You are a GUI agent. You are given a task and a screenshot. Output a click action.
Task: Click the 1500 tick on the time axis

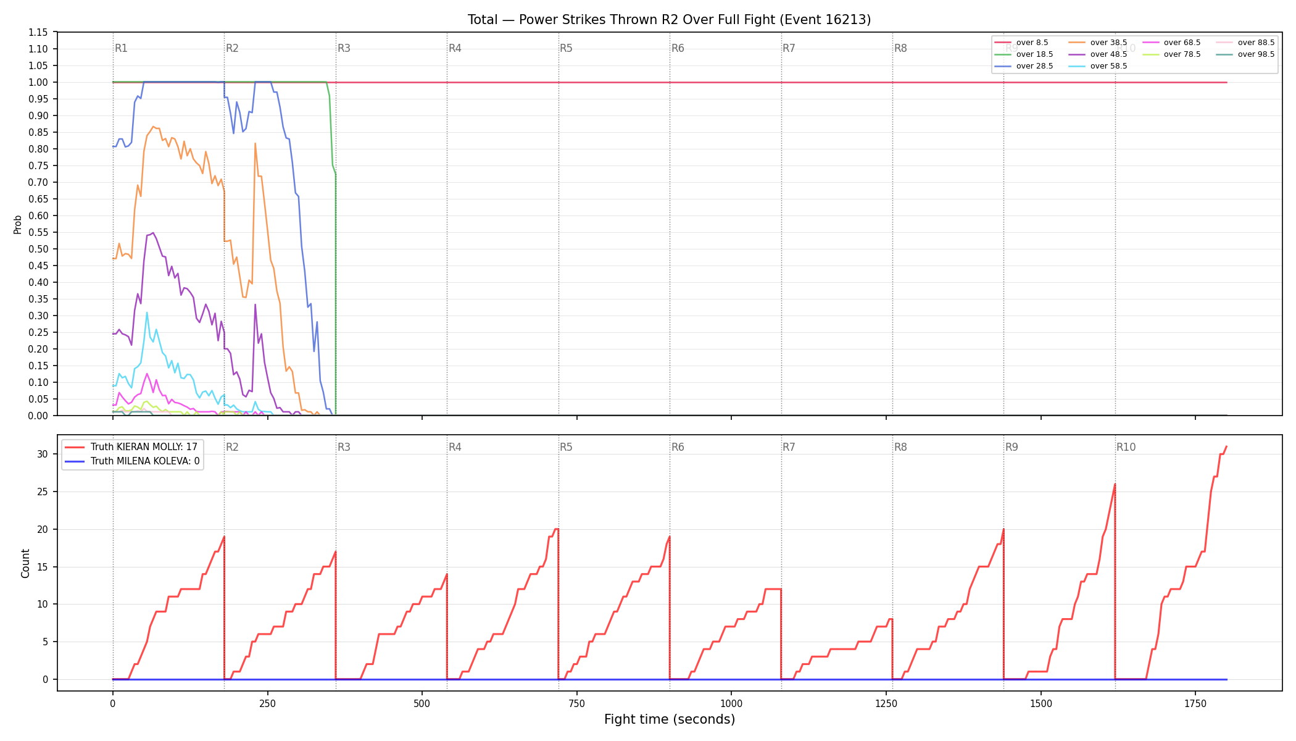1041,703
